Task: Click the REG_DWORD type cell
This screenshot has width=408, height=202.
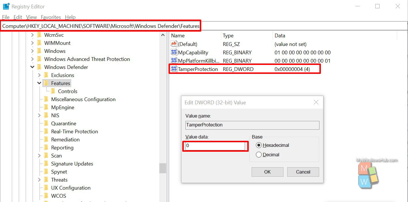Action: coord(238,69)
